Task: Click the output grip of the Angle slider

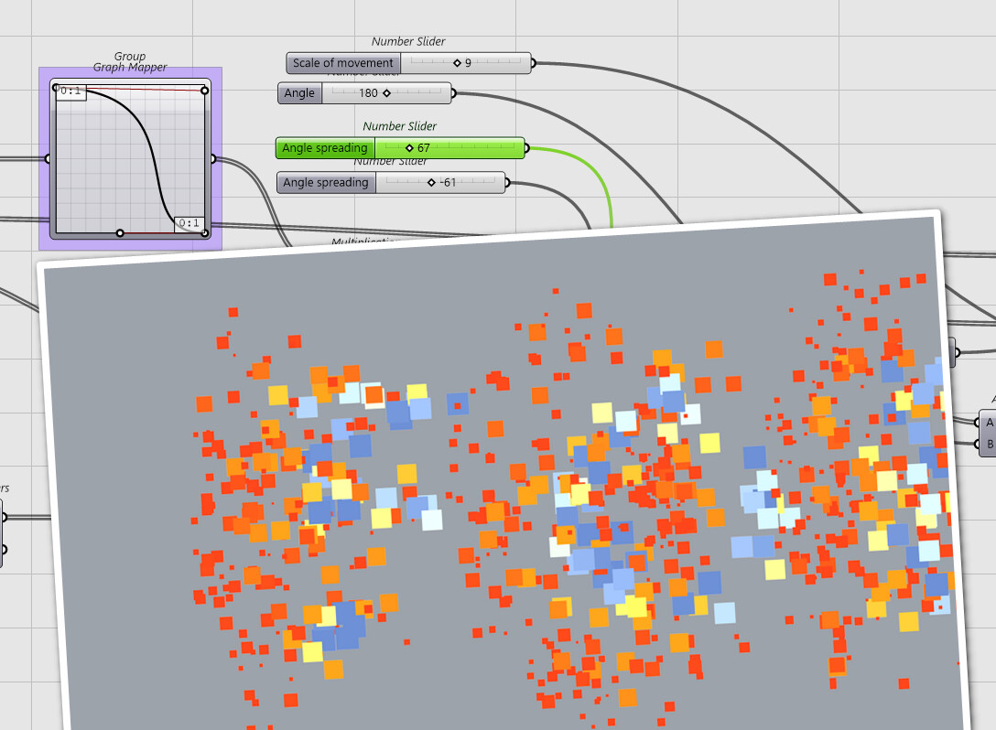Action: 454,92
